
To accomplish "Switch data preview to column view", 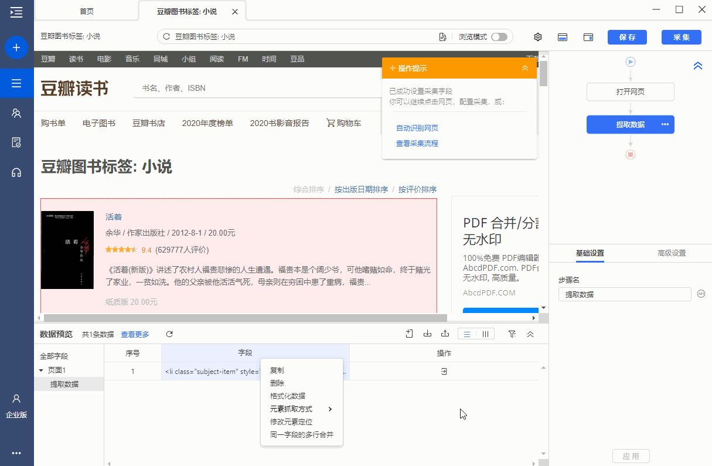I will pos(485,334).
